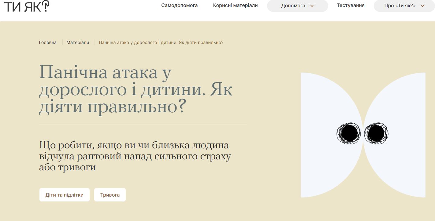Navigate to Головна in the breadcrumbs

coord(48,42)
